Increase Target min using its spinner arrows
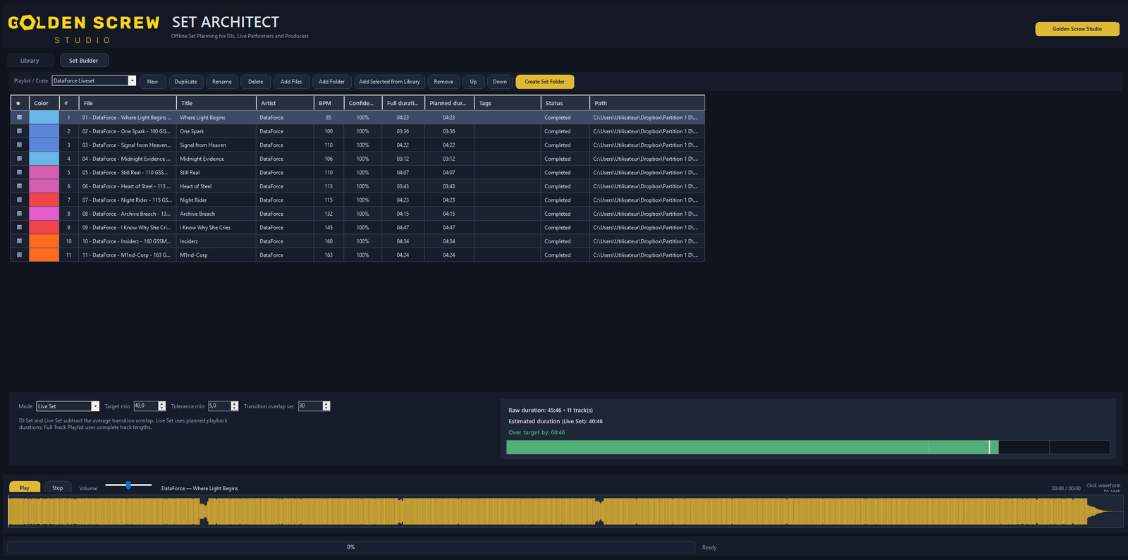The width and height of the screenshot is (1128, 560). 162,404
